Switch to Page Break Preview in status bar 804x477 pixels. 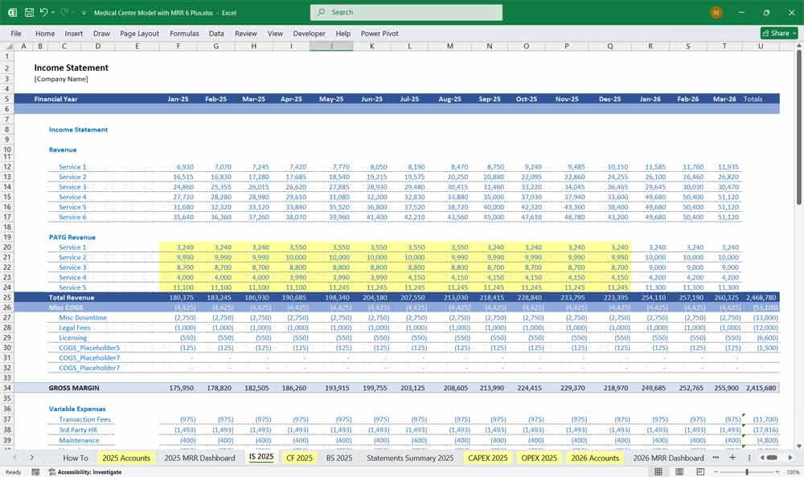pyautogui.click(x=700, y=471)
